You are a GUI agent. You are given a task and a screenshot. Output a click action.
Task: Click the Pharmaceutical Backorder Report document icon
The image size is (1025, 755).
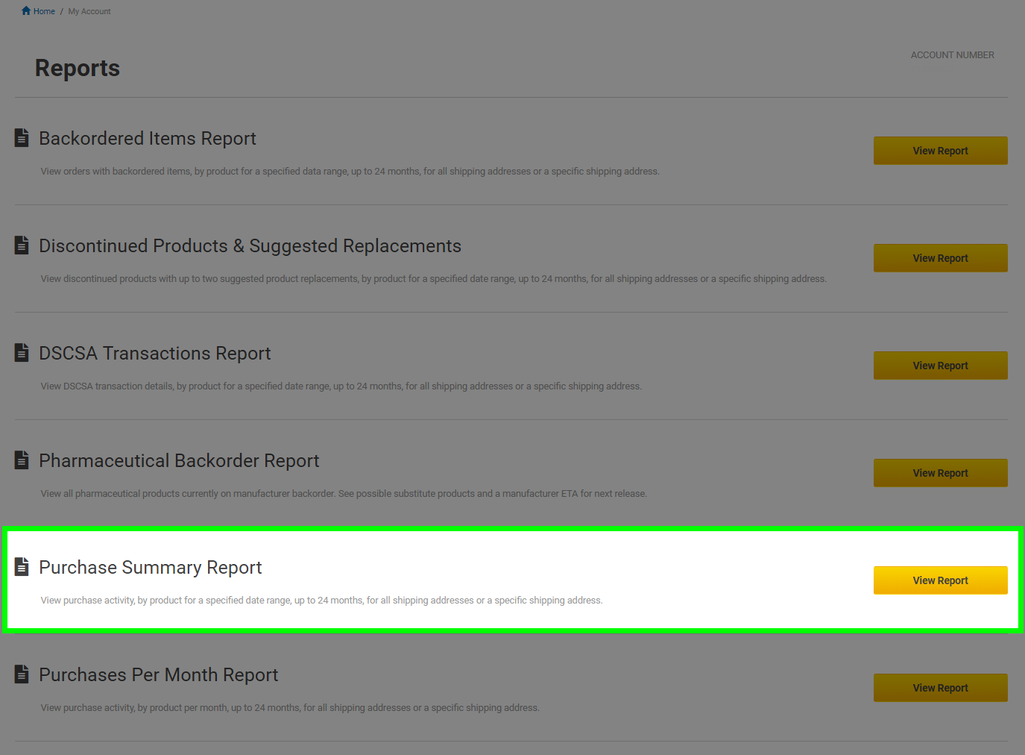(22, 460)
